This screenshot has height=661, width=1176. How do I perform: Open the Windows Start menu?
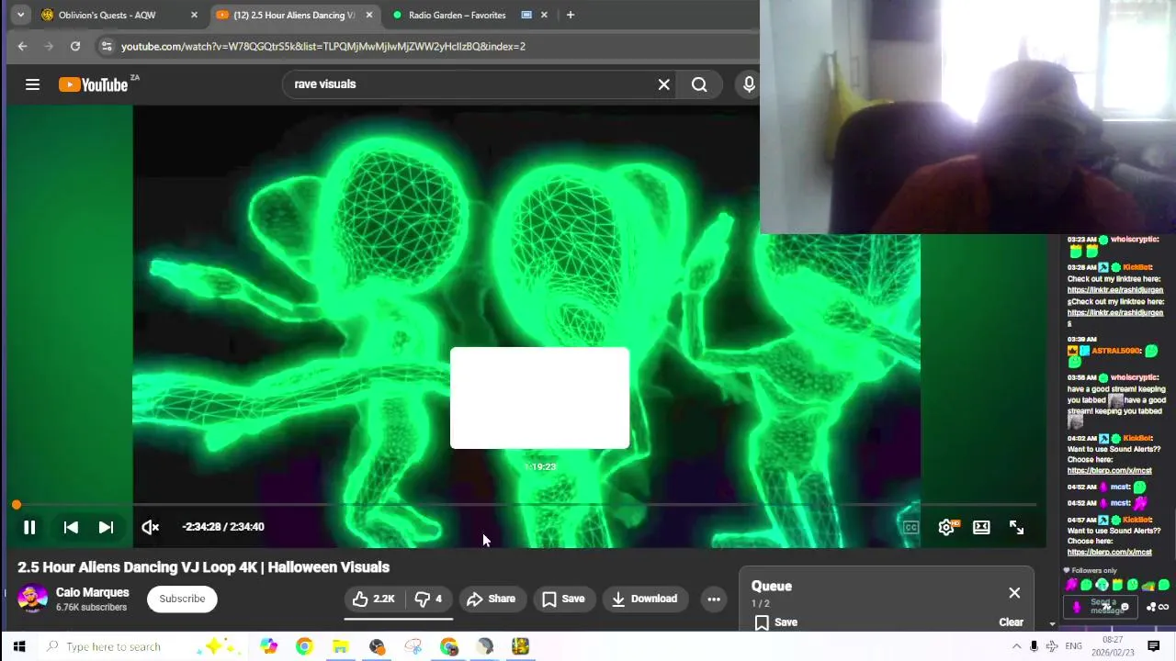click(x=18, y=646)
